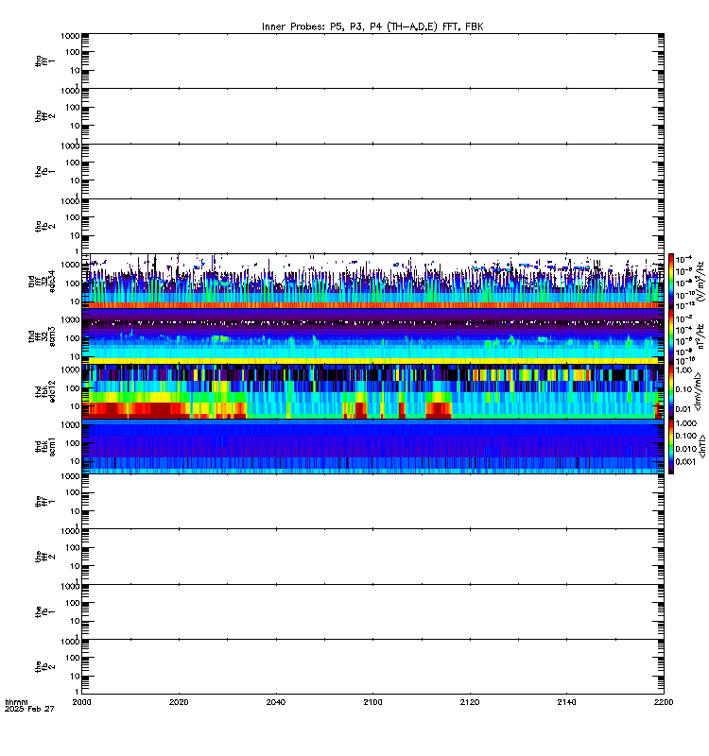Click the nT²/Hz color bar
This screenshot has width=709, height=756.
click(671, 336)
